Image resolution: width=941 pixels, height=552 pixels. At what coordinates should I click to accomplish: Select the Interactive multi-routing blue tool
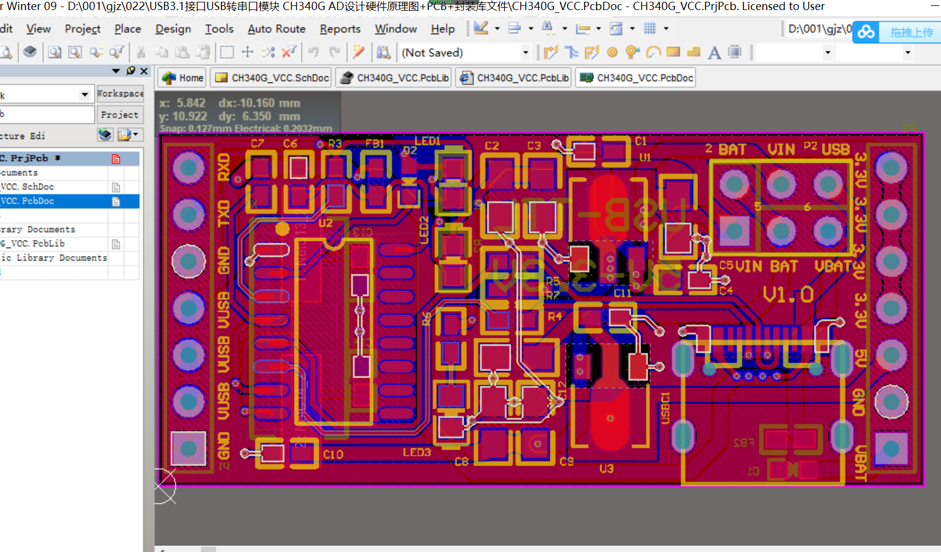[571, 52]
